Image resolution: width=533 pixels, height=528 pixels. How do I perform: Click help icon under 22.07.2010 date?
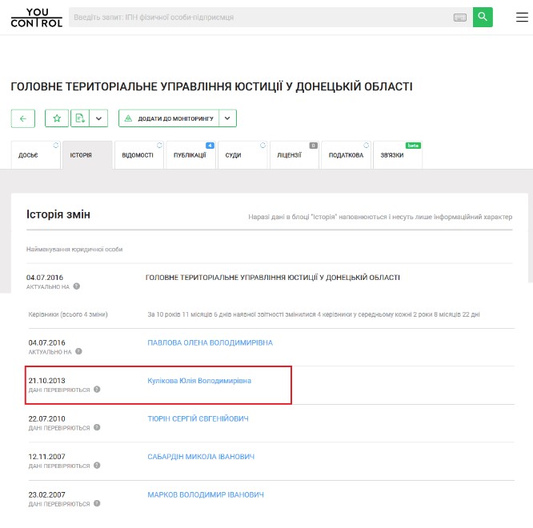pyautogui.click(x=97, y=428)
